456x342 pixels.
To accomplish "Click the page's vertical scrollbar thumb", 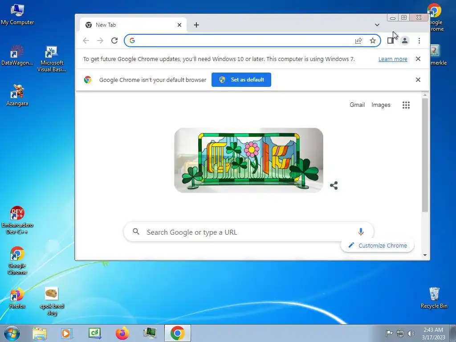I will pyautogui.click(x=425, y=155).
